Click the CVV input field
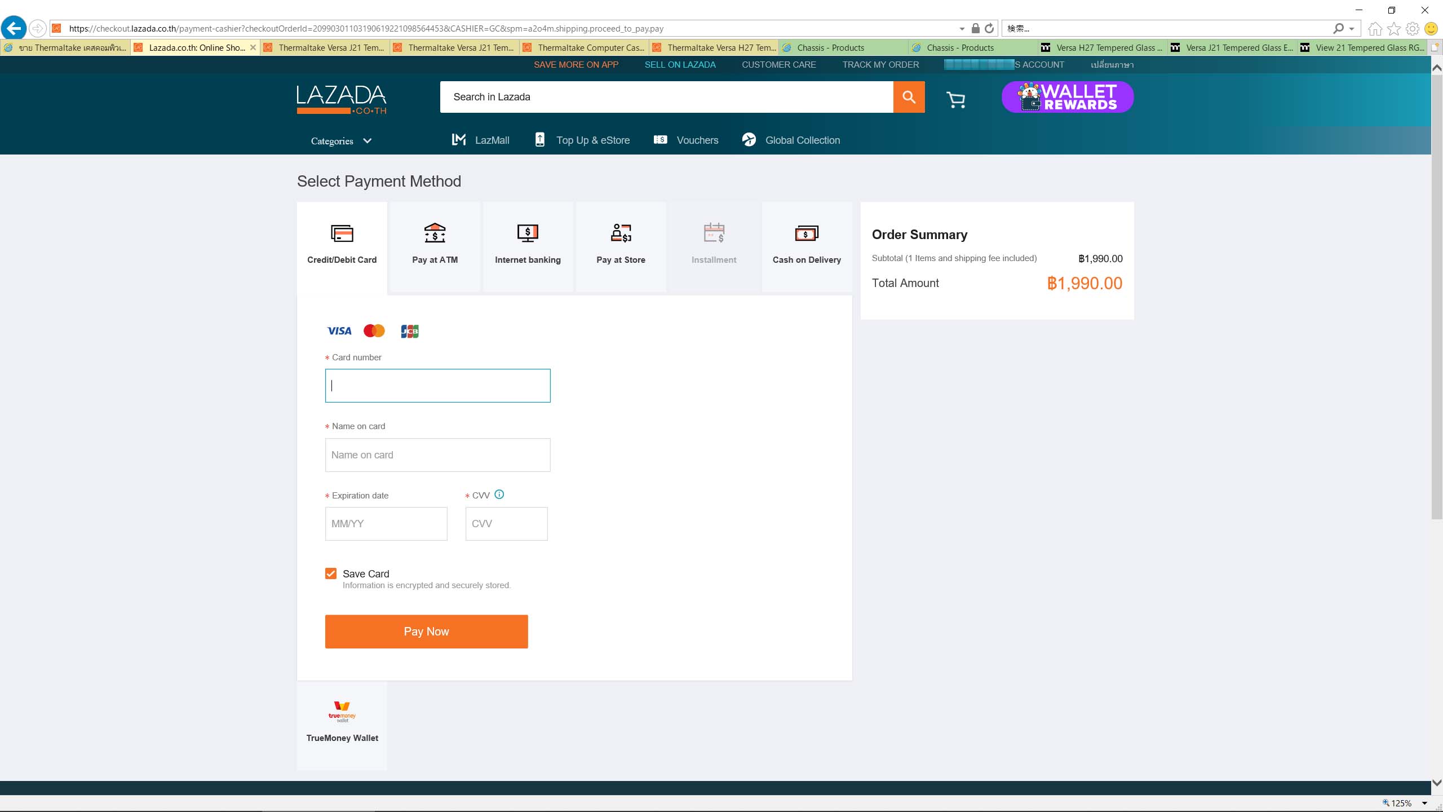1443x812 pixels. pyautogui.click(x=507, y=524)
